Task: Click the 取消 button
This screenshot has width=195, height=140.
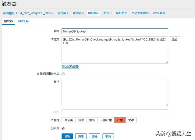Action: tap(108, 136)
